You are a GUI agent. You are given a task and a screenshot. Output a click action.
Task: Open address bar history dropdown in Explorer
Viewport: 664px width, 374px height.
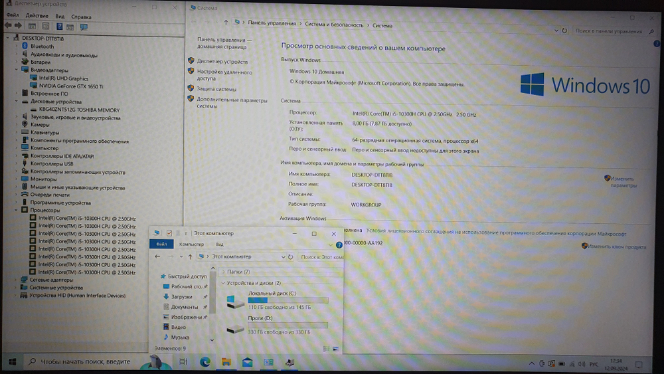point(283,256)
